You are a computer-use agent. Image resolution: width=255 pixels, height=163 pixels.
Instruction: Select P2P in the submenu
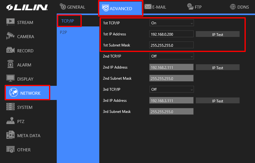coord(64,33)
